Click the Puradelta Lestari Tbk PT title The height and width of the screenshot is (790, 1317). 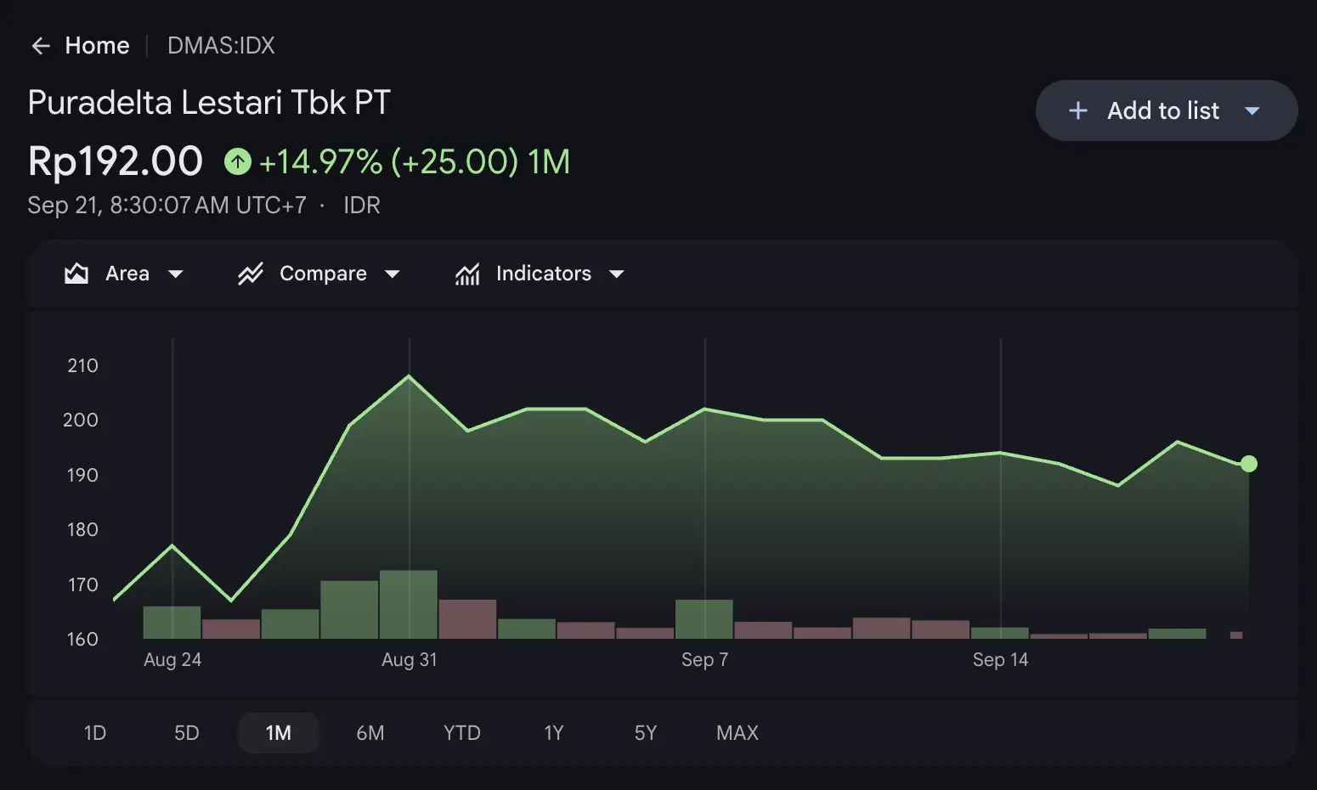point(209,103)
